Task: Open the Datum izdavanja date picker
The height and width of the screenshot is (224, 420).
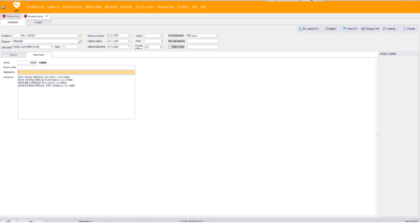Action: 129,47
